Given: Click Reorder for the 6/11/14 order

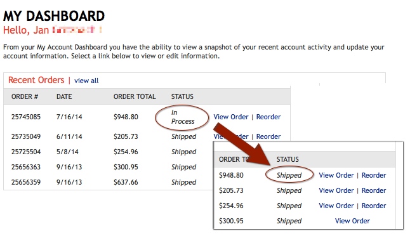Looking at the screenshot, I should click(x=268, y=136).
